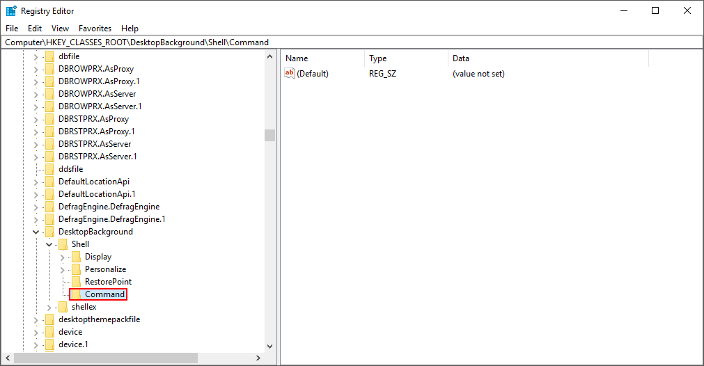Click the tree vertical scrollbar thumb

pyautogui.click(x=270, y=135)
